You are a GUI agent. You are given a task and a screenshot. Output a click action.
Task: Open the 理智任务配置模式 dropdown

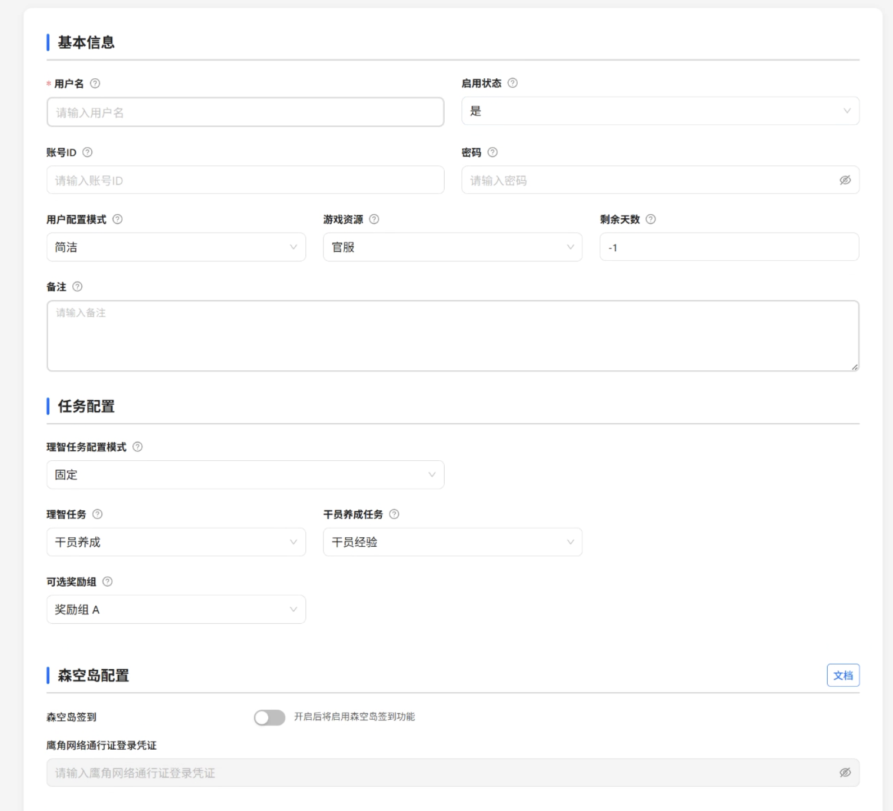245,474
